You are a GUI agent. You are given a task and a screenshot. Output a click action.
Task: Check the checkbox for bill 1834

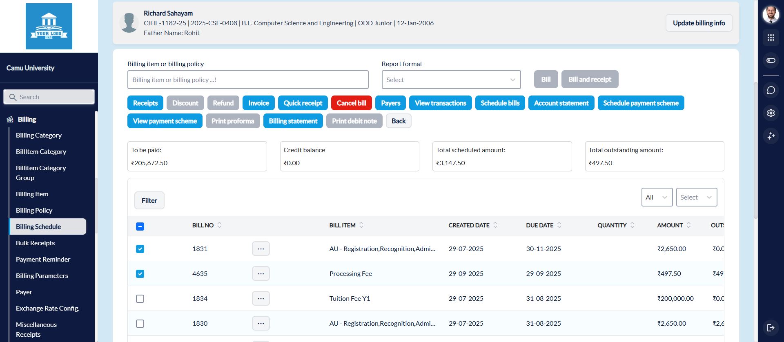coord(140,299)
